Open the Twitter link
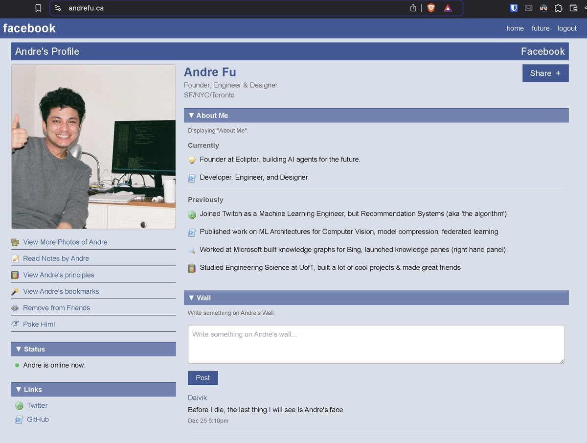Image resolution: width=587 pixels, height=443 pixels. click(37, 405)
